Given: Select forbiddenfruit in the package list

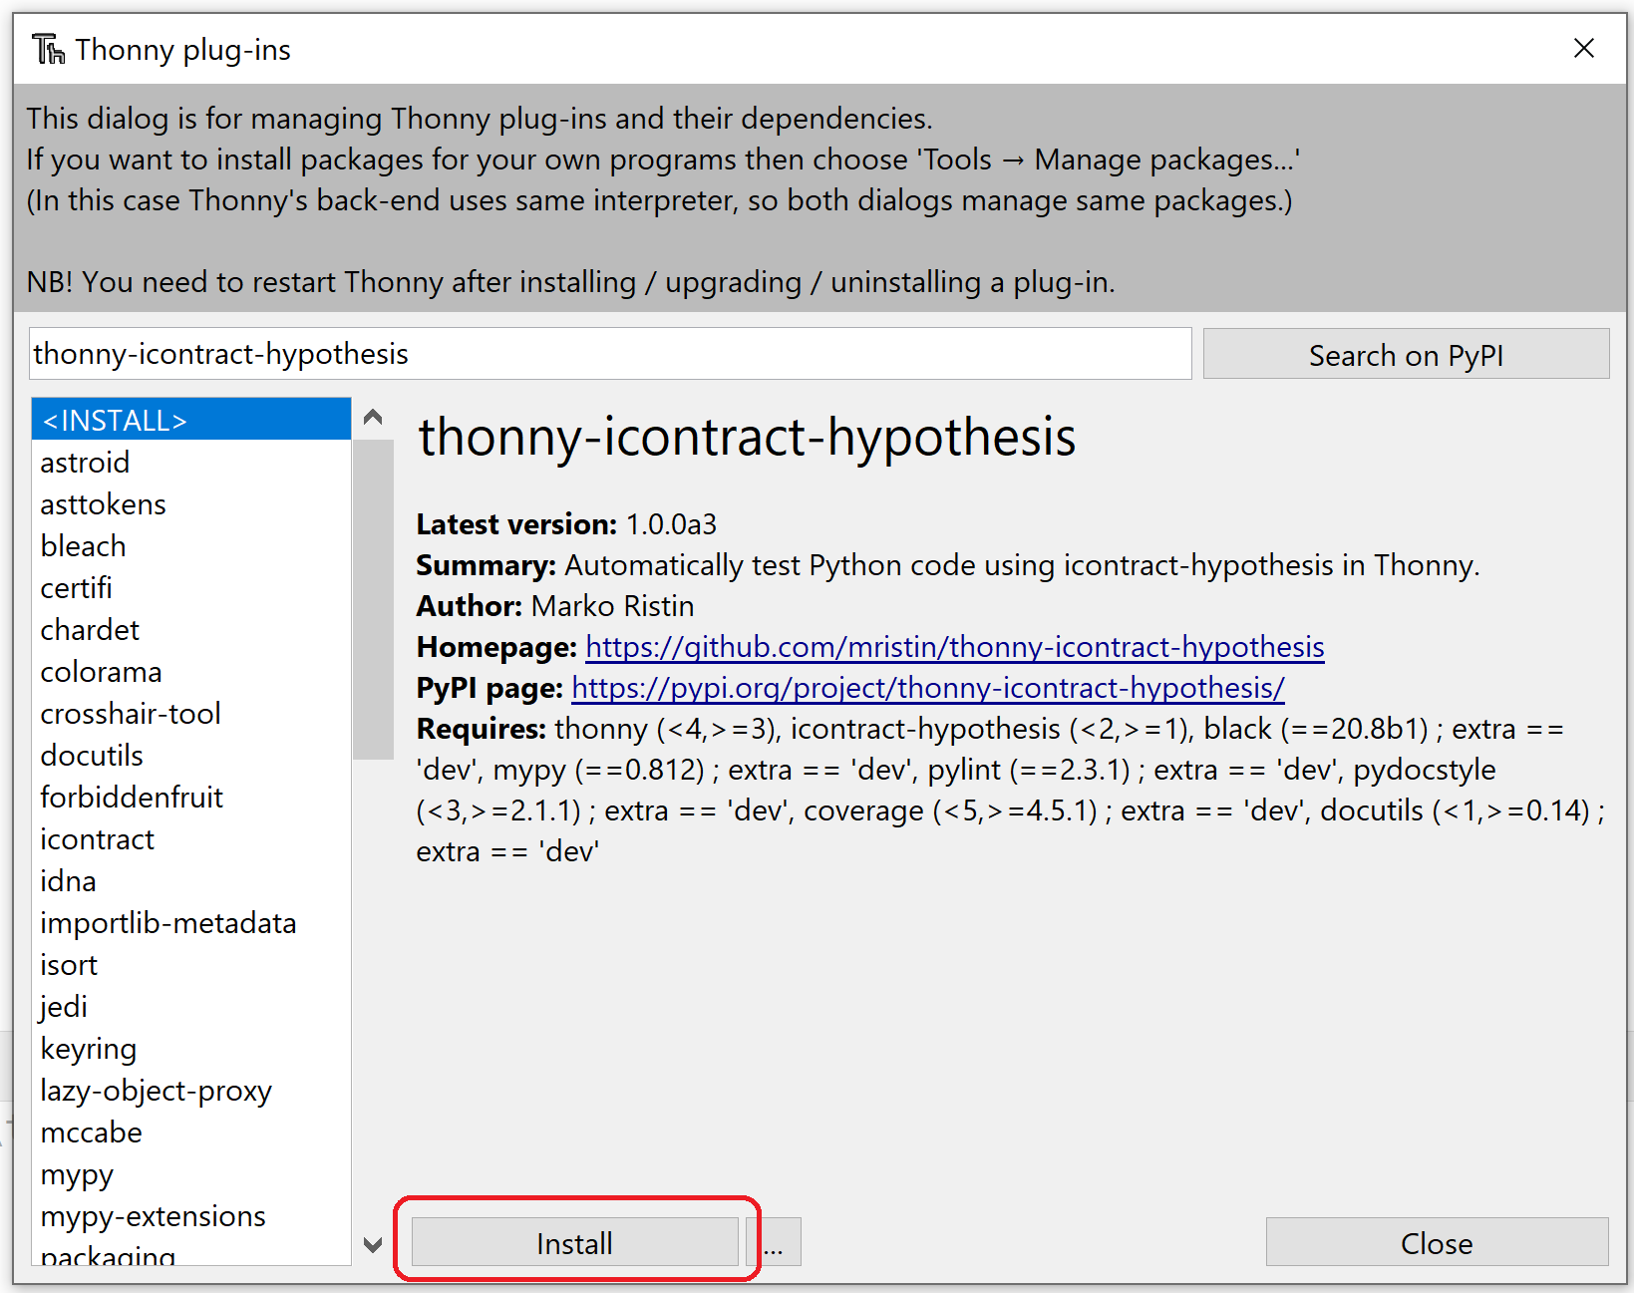Looking at the screenshot, I should coord(191,797).
